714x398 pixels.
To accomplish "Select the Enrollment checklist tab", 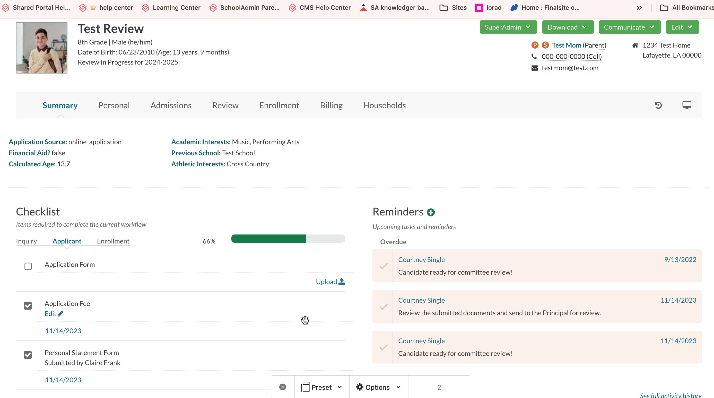I will [113, 241].
